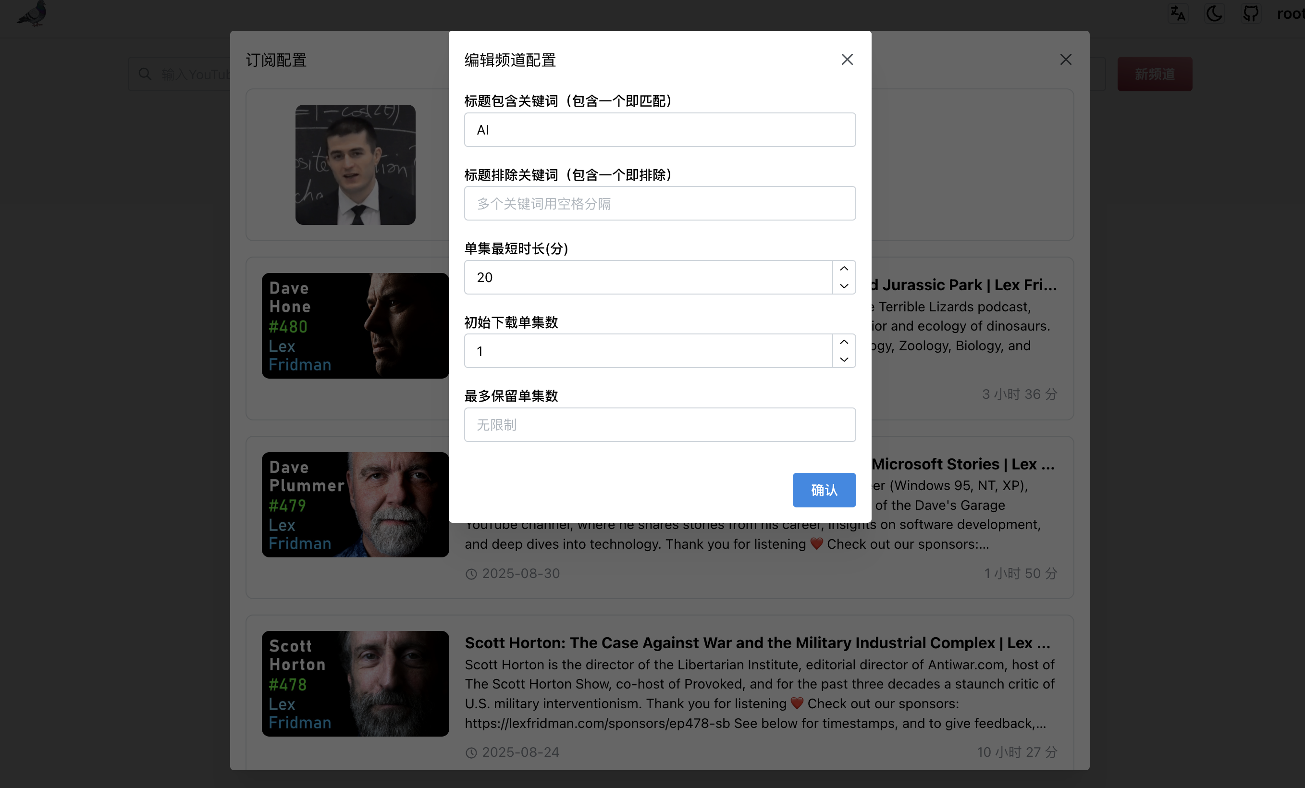The image size is (1305, 788).
Task: Open Dave Plummer #479 episode thumbnail
Action: click(356, 505)
